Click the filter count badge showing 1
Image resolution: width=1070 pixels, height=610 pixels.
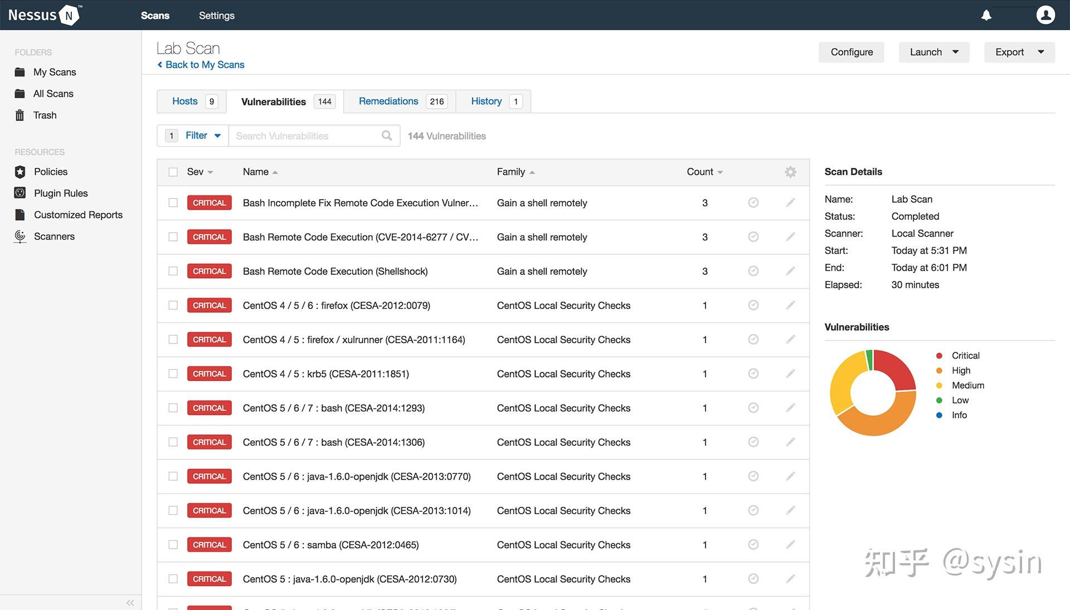pyautogui.click(x=172, y=135)
